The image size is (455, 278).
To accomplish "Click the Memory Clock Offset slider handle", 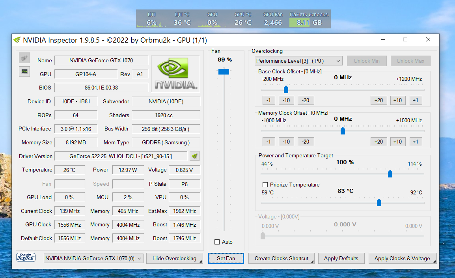I will pos(343,131).
